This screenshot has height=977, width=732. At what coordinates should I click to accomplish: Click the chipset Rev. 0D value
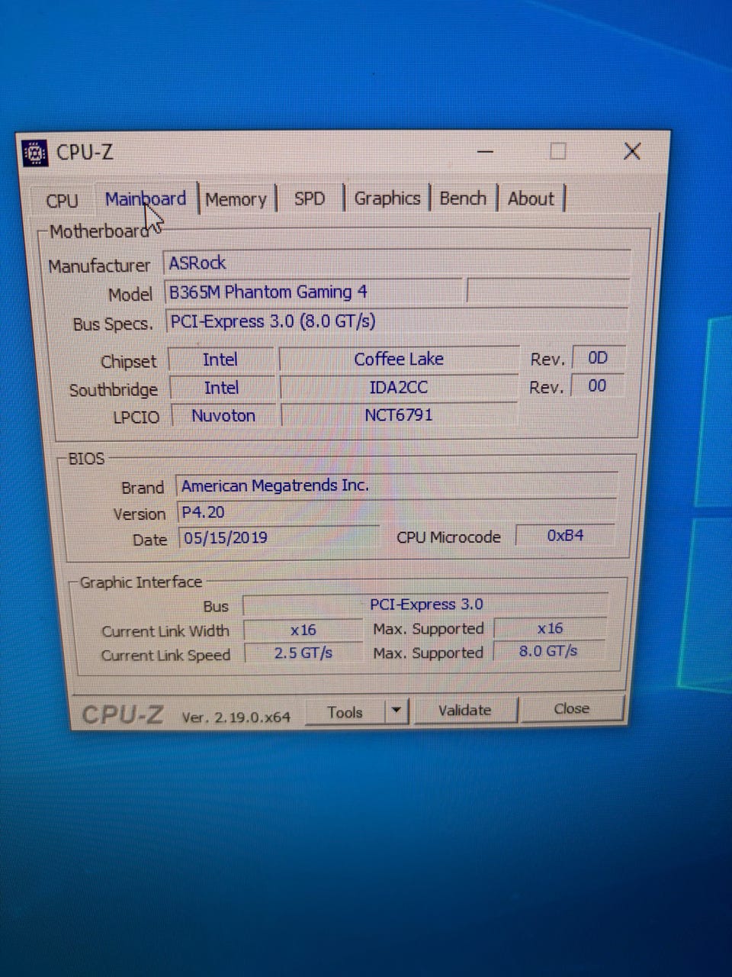[x=598, y=357]
